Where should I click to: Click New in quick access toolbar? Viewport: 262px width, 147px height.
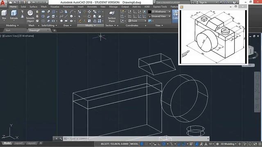coord(11,2)
